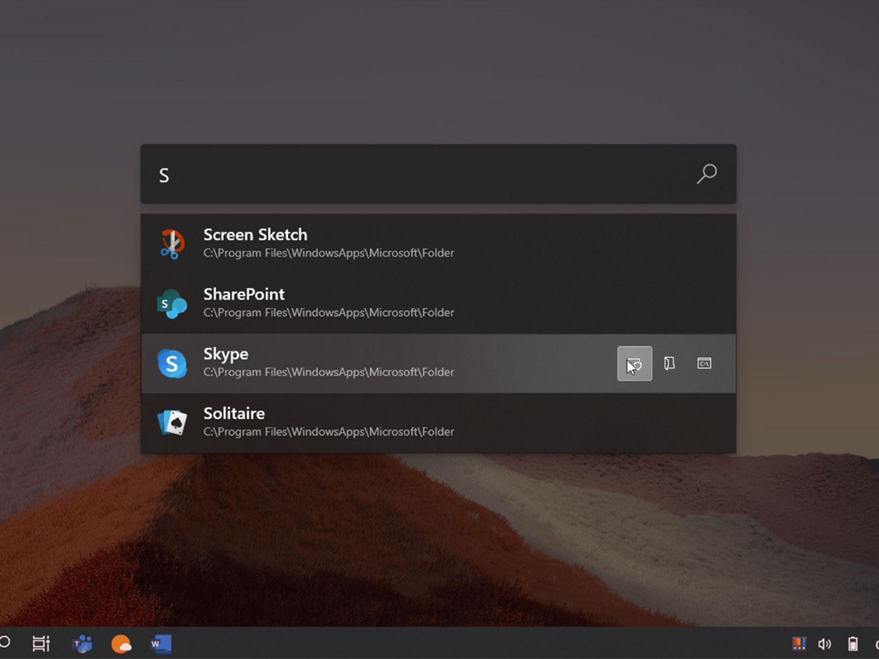Viewport: 879px width, 659px height.
Task: Open Microsoft Teams from the taskbar
Action: click(82, 644)
